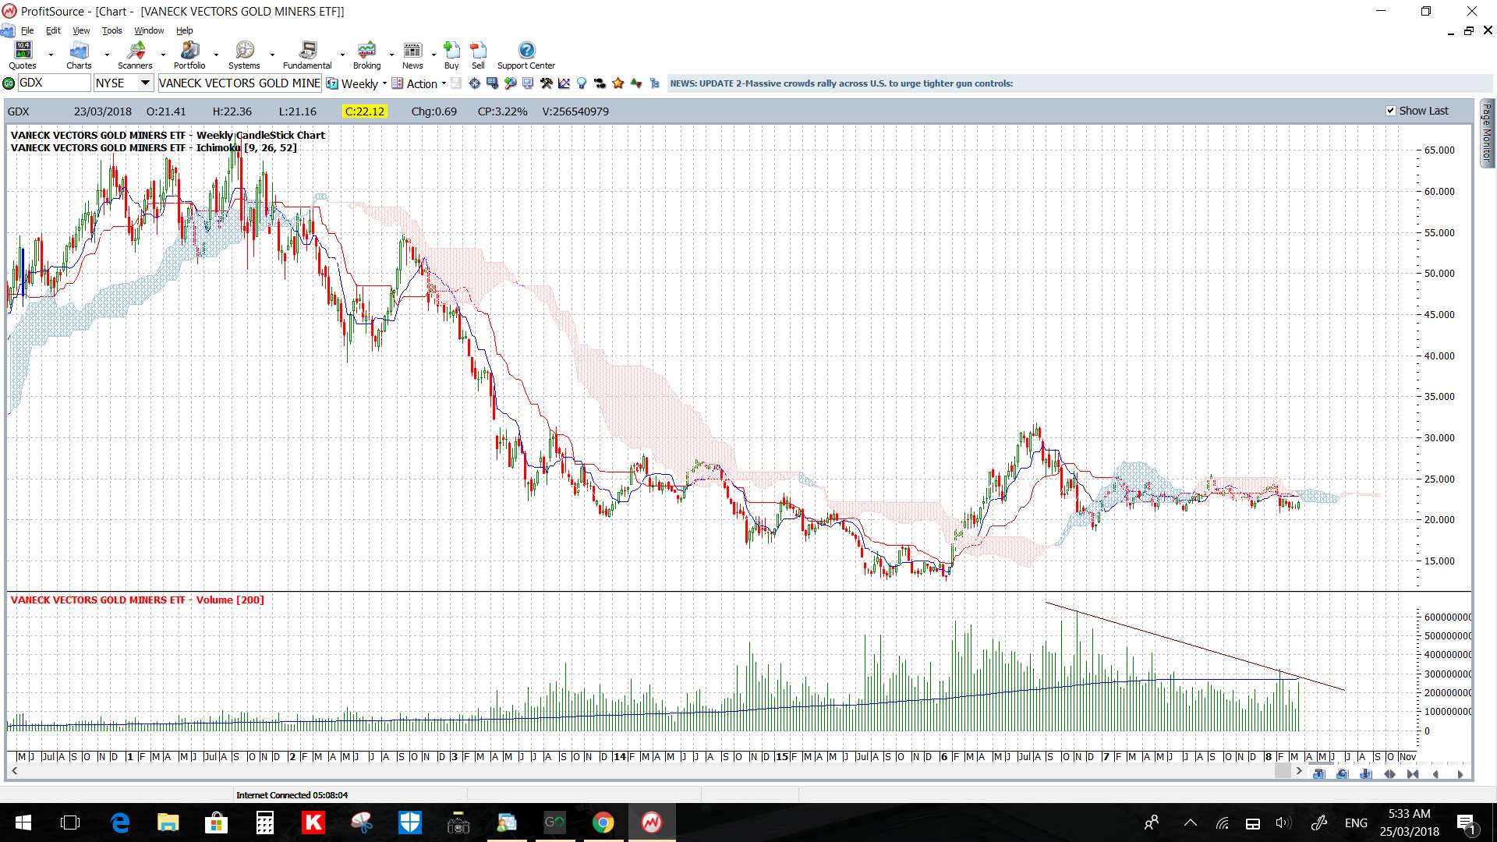The height and width of the screenshot is (842, 1497).
Task: Expand the Quotes dropdown arrow
Action: (51, 55)
